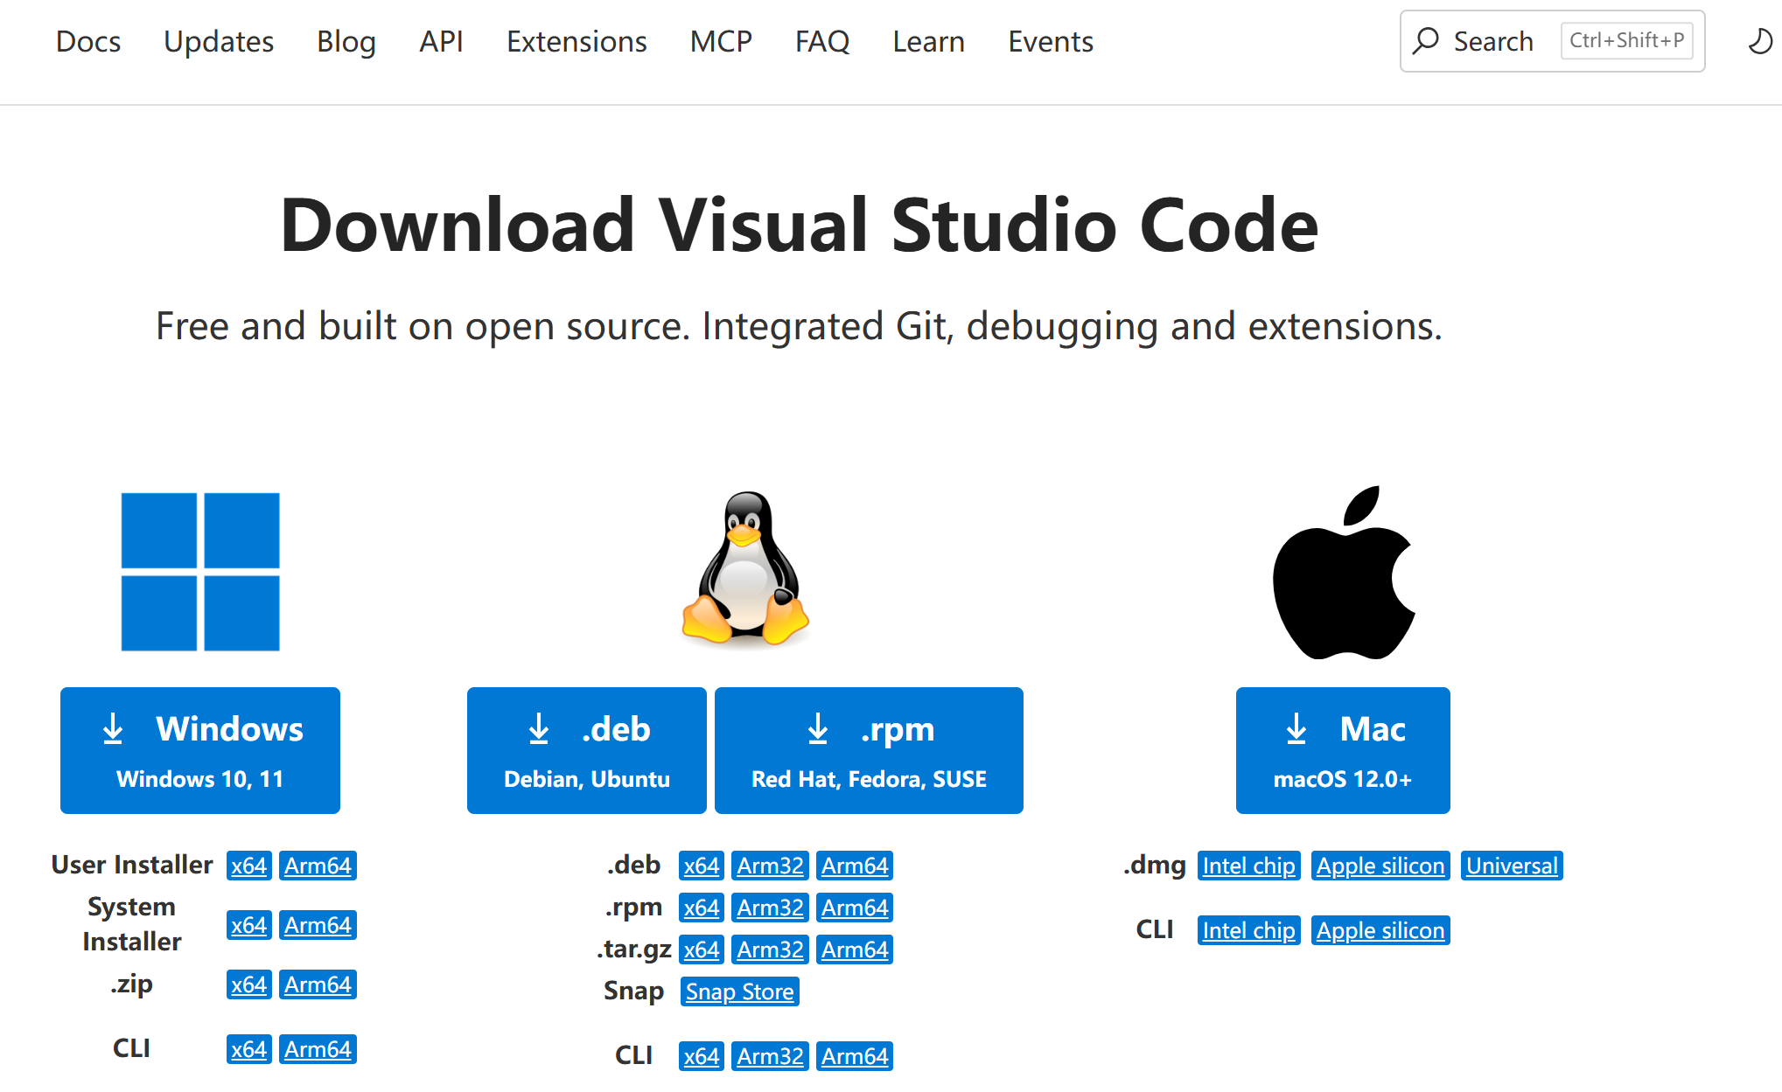Select .tar.gz x64 link
This screenshot has height=1092, width=1782.
click(x=702, y=949)
